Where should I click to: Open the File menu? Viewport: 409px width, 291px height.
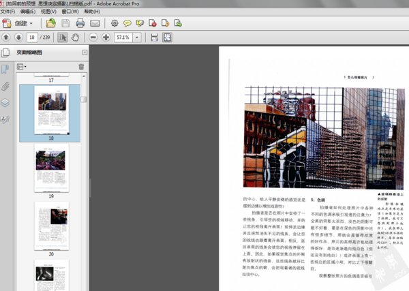point(7,12)
